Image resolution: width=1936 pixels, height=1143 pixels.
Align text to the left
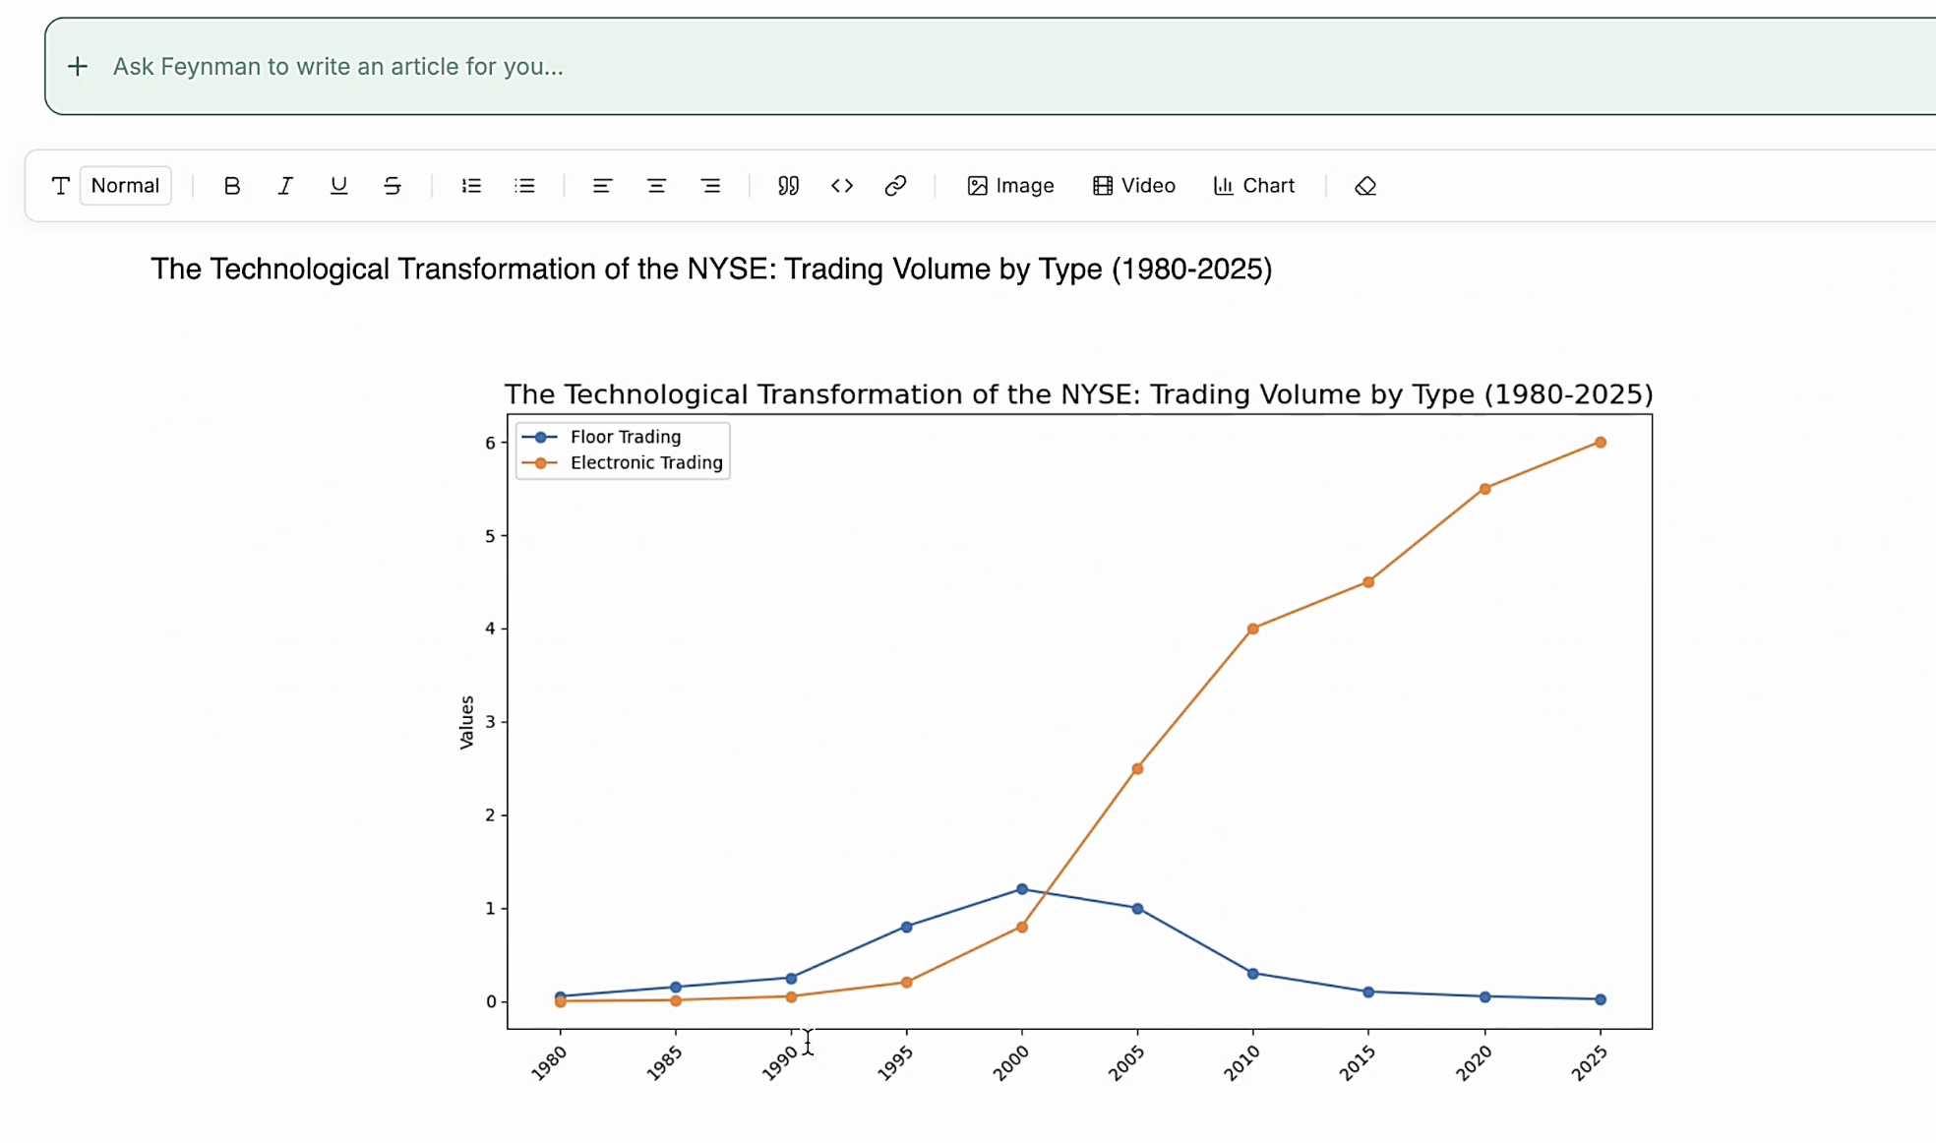point(602,186)
